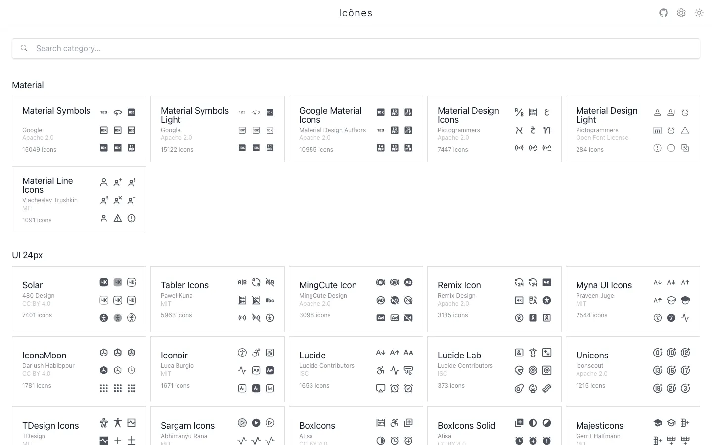Select the Google Material Icons card
This screenshot has width=712, height=445.
click(x=330, y=115)
